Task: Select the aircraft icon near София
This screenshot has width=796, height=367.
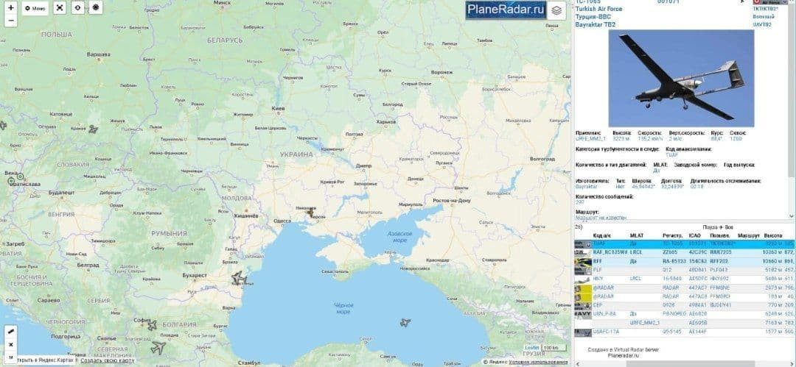Action: click(x=151, y=325)
